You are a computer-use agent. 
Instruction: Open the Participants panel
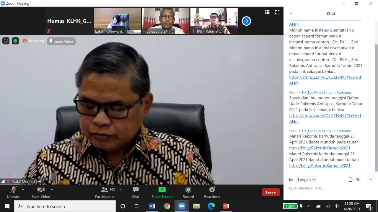pos(105,192)
